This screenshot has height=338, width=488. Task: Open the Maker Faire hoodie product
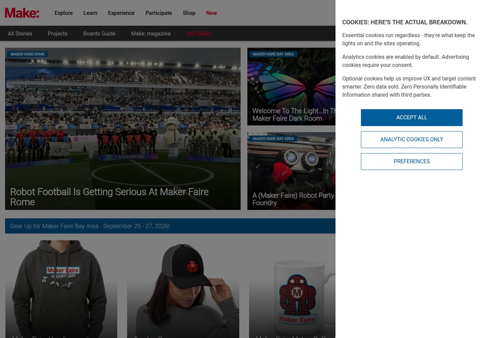click(x=61, y=289)
